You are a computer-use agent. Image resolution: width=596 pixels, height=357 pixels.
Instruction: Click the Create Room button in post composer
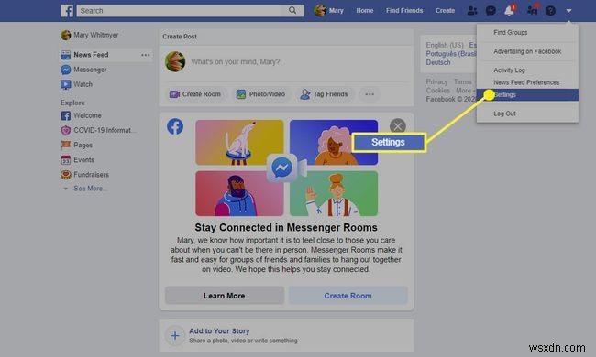point(195,94)
